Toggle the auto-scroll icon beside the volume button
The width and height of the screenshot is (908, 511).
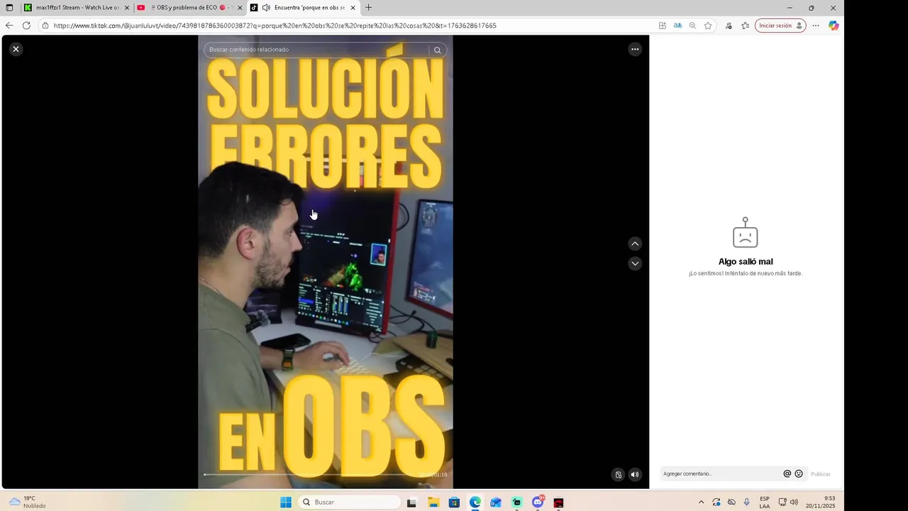coord(619,475)
